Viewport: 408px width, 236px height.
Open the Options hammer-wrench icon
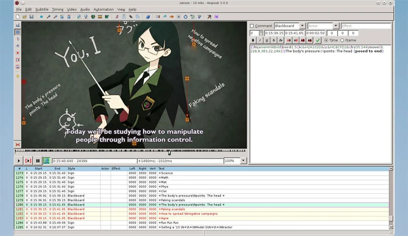pyautogui.click(x=209, y=17)
